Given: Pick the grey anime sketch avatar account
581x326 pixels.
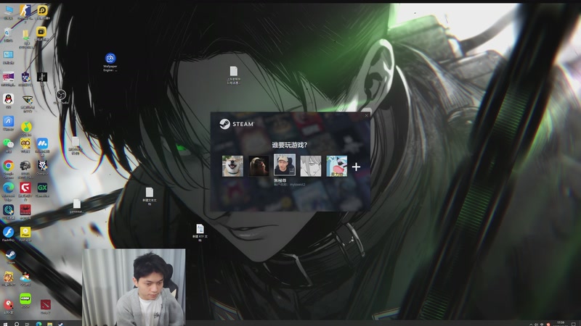Looking at the screenshot, I should [x=311, y=166].
